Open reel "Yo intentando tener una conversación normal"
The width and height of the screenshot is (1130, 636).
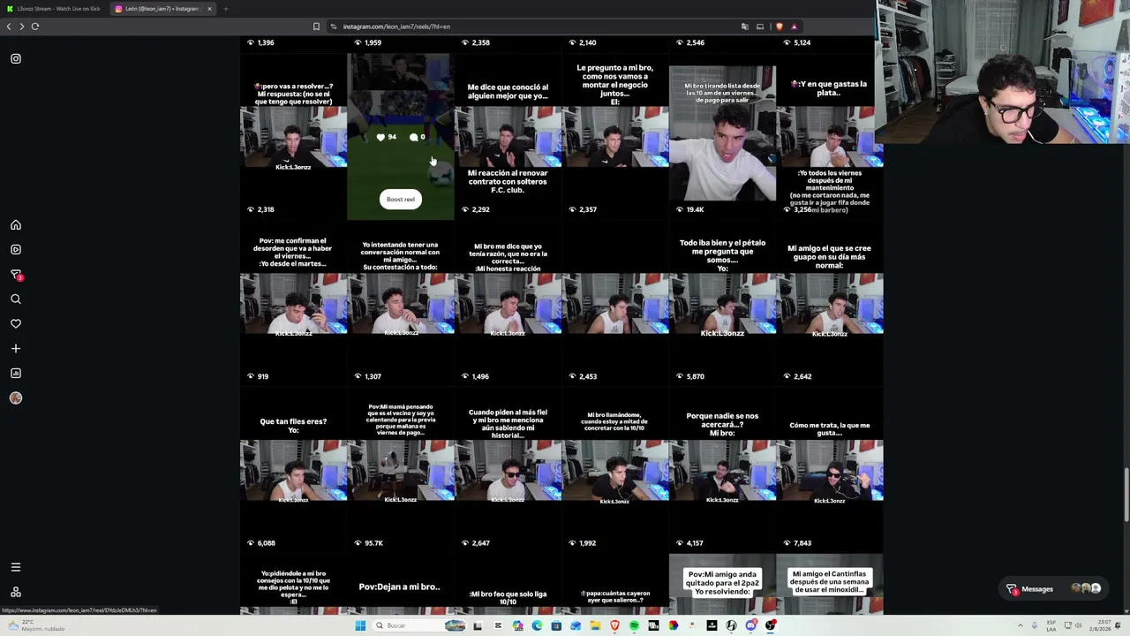click(401, 301)
